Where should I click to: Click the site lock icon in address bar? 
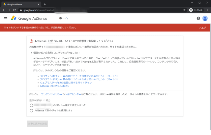point(21,10)
